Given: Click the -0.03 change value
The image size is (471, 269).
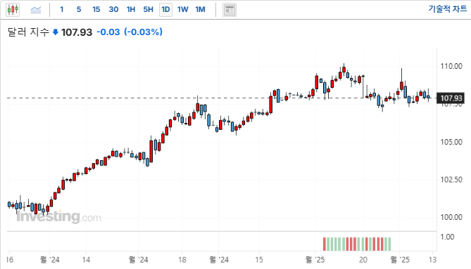Looking at the screenshot, I should pyautogui.click(x=108, y=32).
